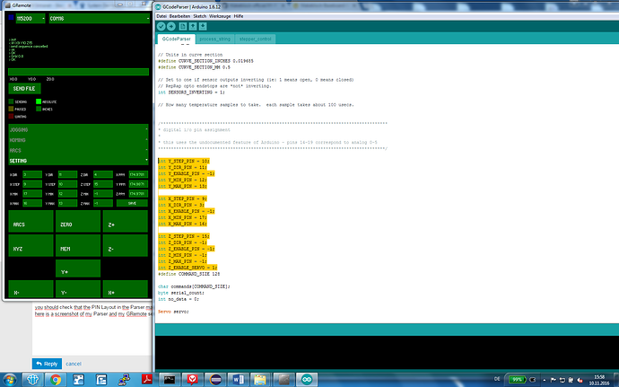Click the MEM button

pos(78,245)
